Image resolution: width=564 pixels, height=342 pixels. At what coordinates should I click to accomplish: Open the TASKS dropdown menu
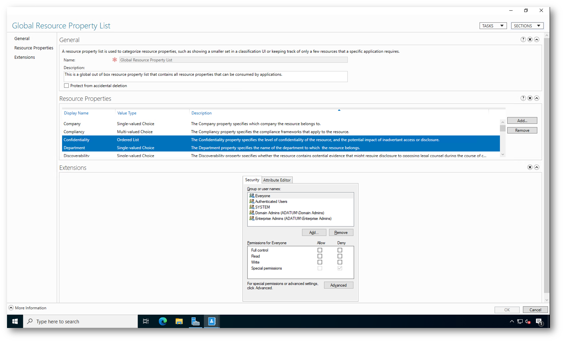493,26
